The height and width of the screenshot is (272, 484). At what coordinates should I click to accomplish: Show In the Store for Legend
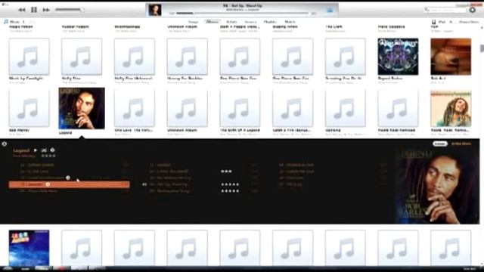(461, 144)
